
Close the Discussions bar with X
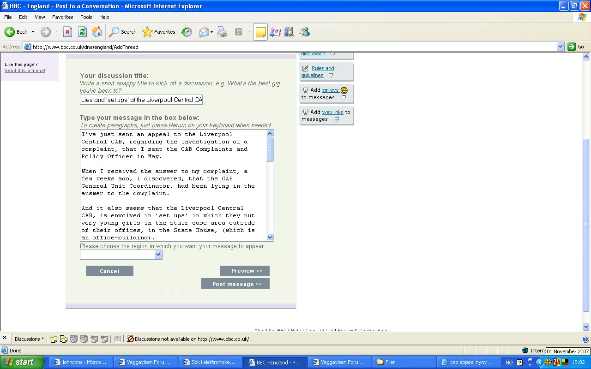(x=5, y=338)
